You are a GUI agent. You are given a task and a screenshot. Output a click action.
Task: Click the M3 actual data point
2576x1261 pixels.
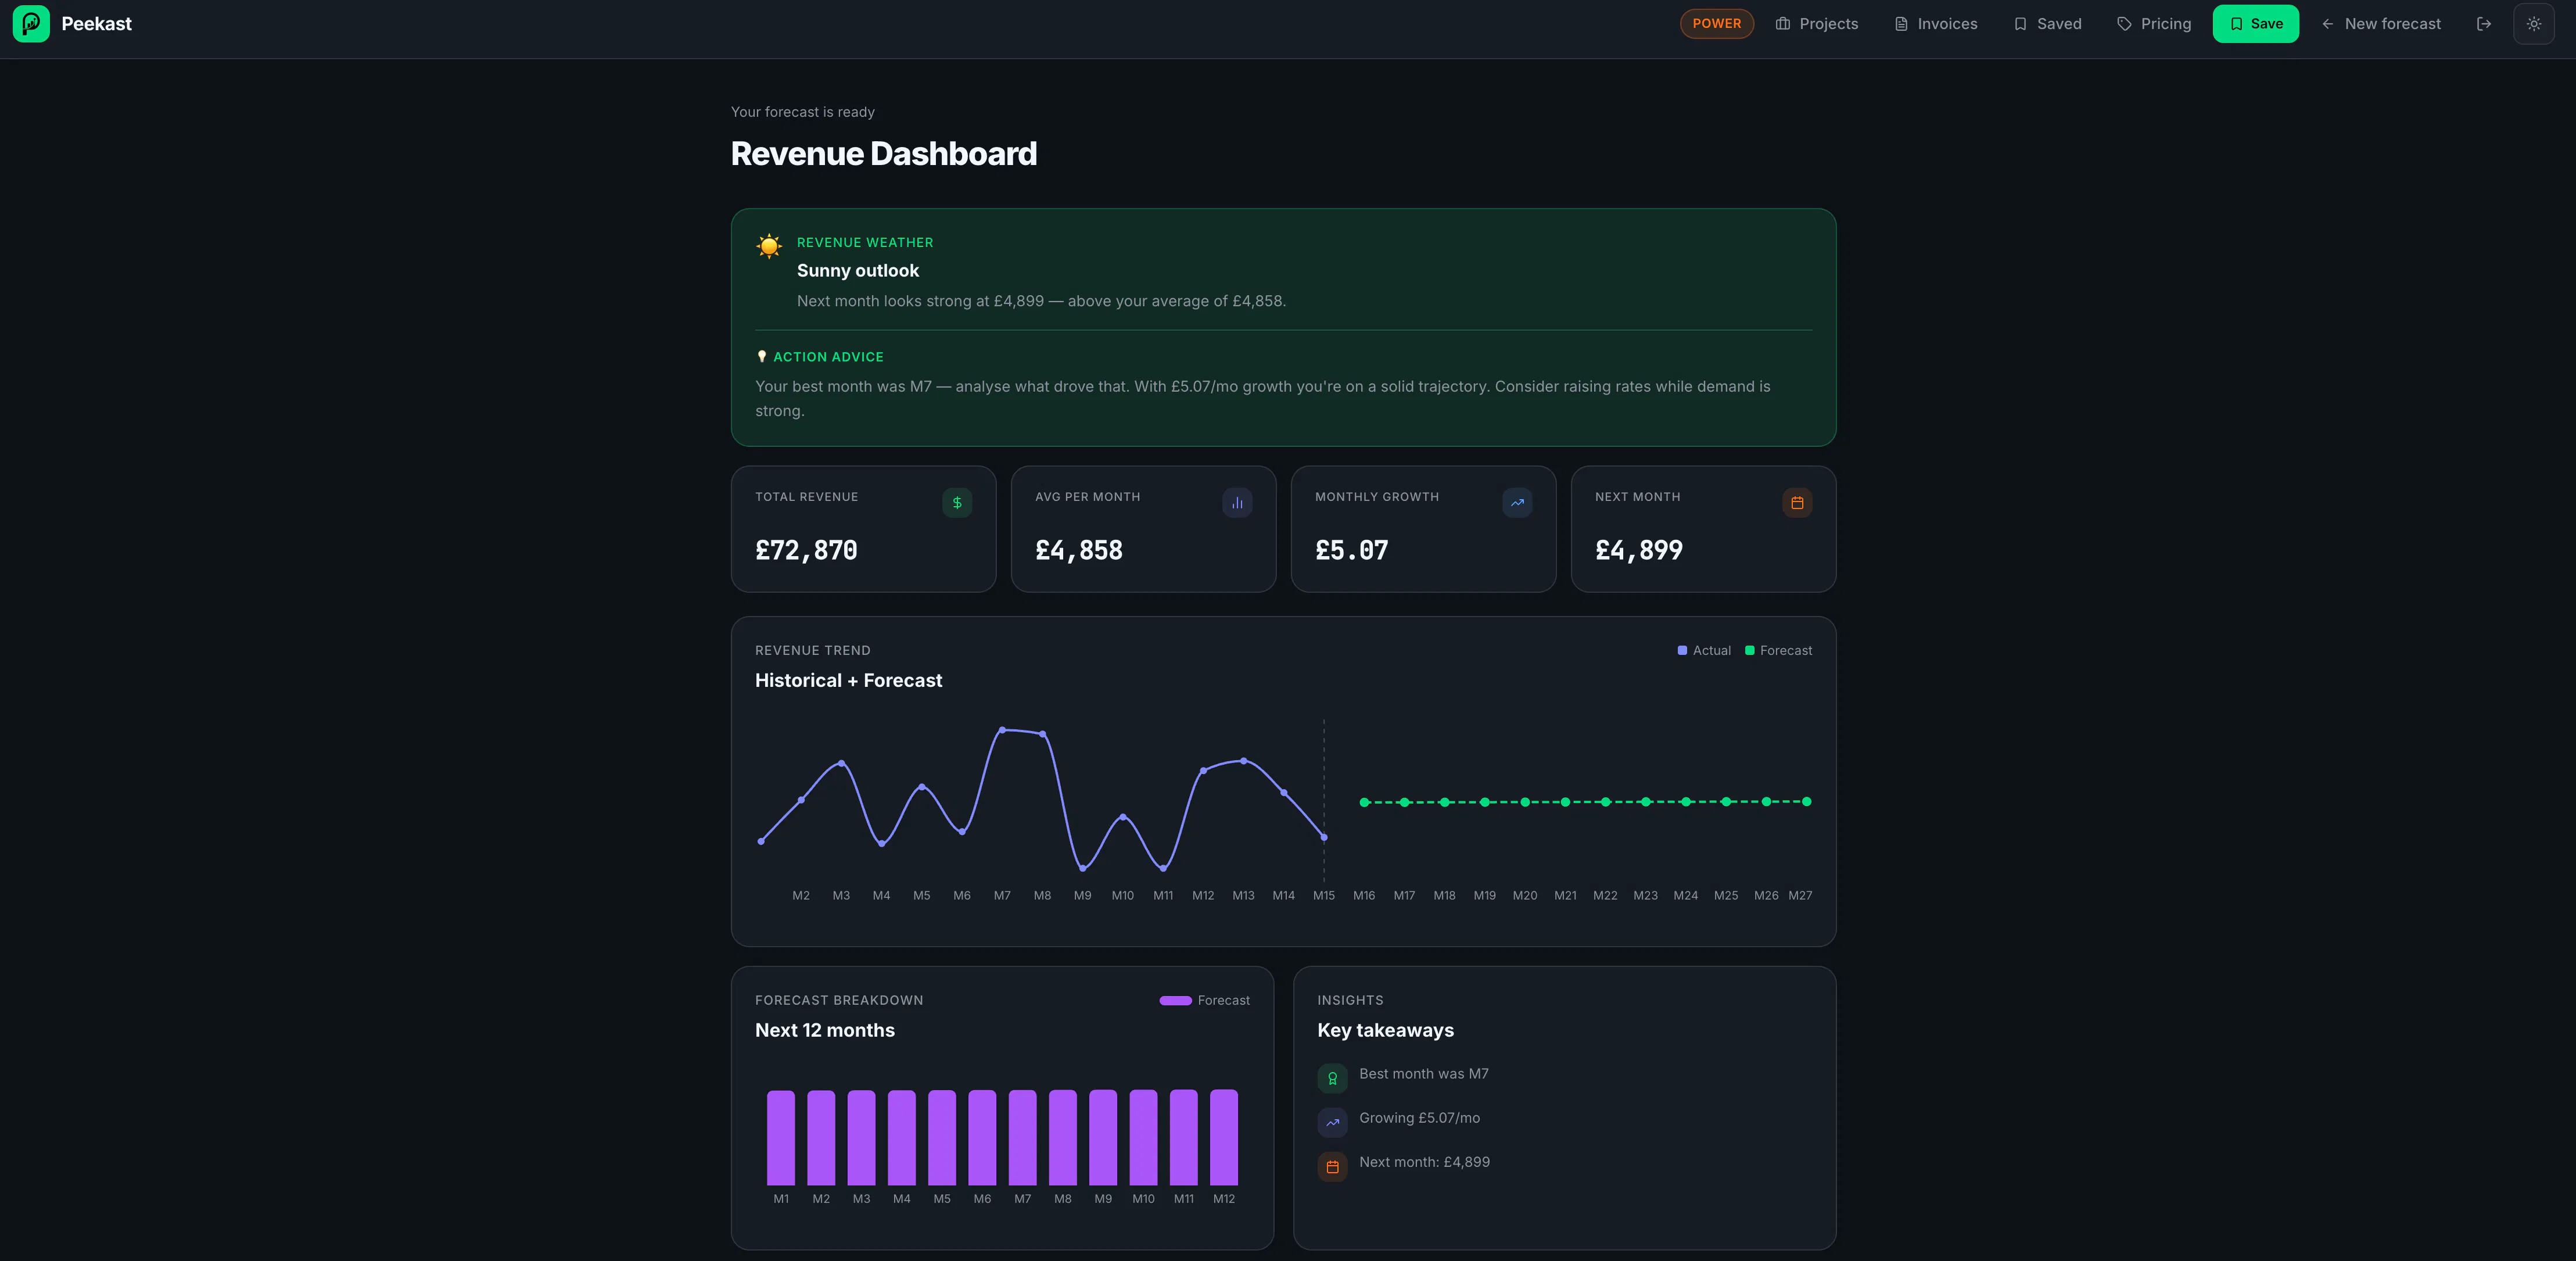click(x=841, y=763)
